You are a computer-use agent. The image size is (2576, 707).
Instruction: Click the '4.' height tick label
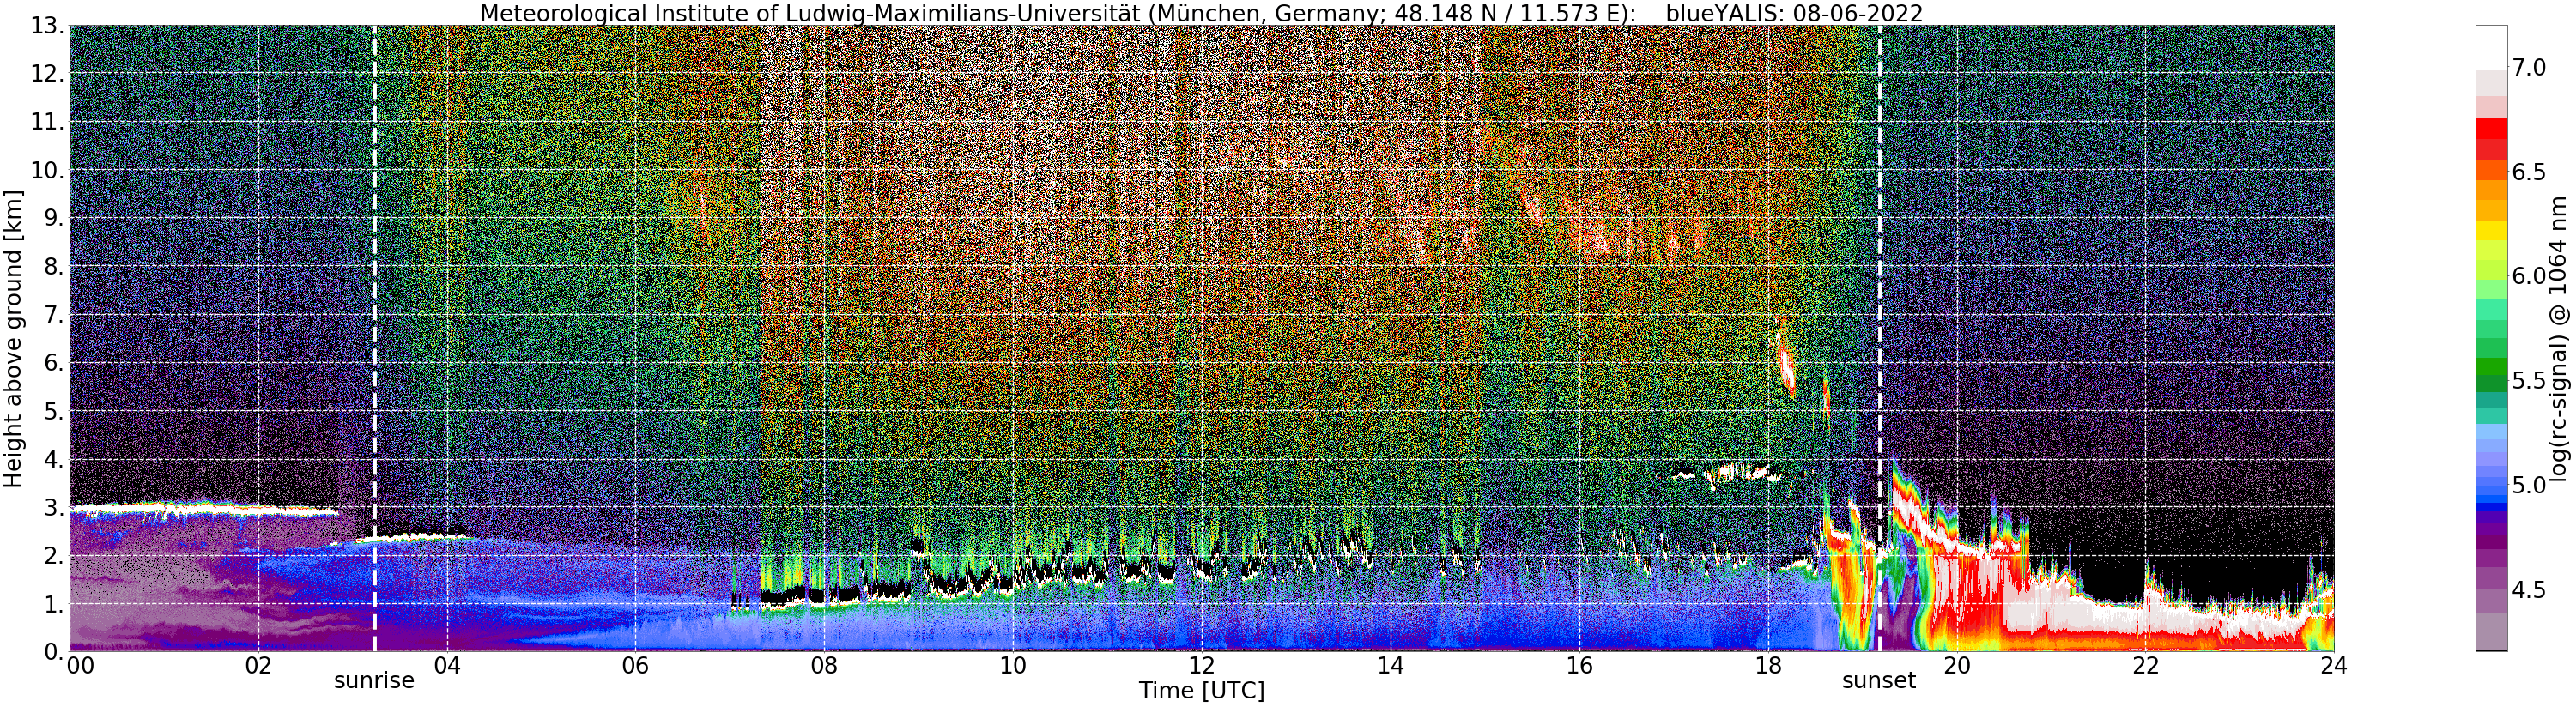point(54,459)
